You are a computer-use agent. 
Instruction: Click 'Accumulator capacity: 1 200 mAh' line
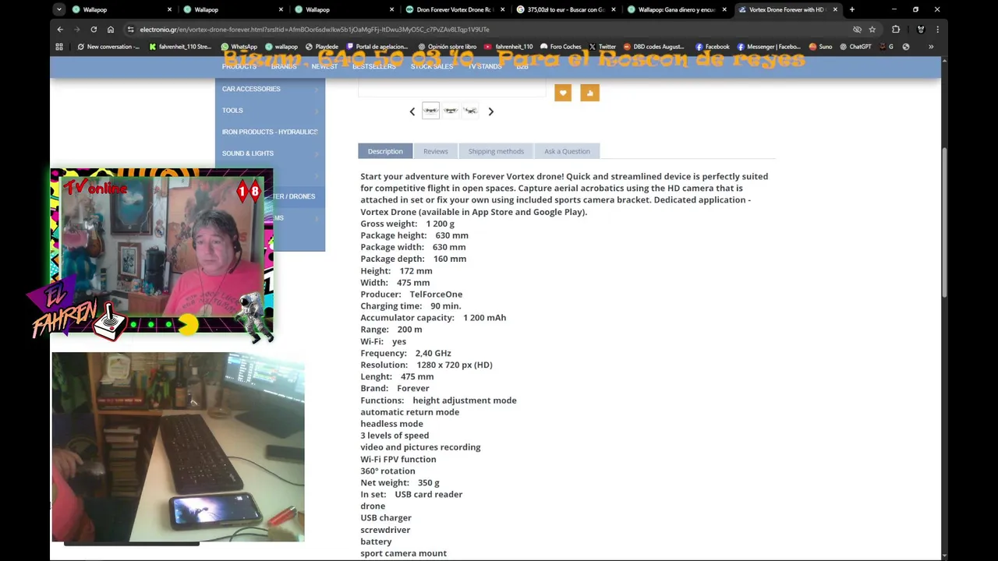[433, 318]
